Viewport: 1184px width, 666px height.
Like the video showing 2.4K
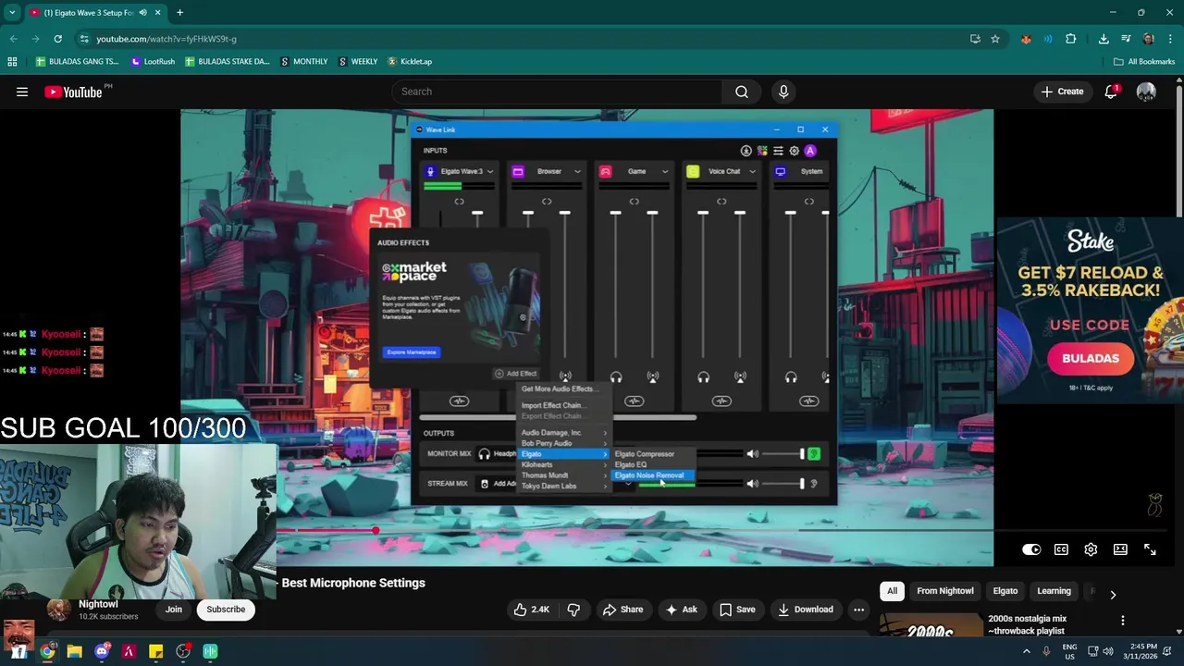pos(532,610)
